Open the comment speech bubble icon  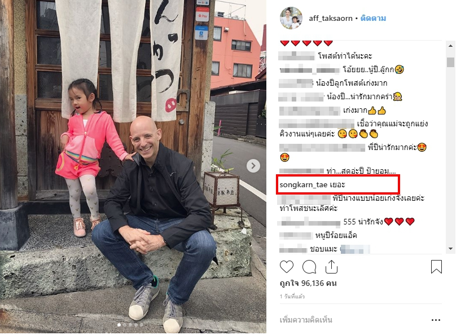coord(309,267)
